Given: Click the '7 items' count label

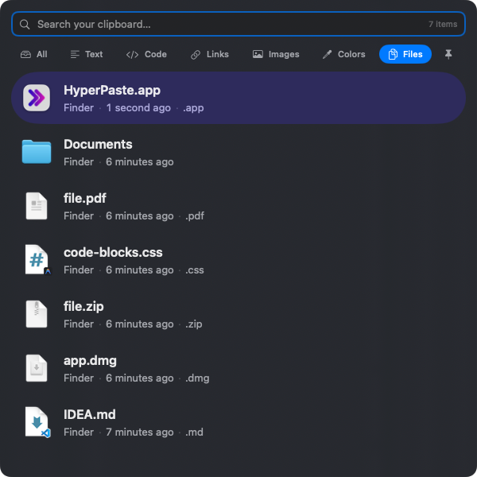Looking at the screenshot, I should tap(443, 25).
